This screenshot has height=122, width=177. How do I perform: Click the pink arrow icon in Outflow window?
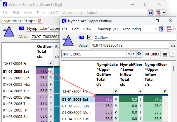point(169,29)
